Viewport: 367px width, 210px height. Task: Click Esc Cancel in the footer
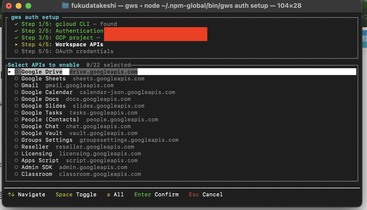point(206,195)
